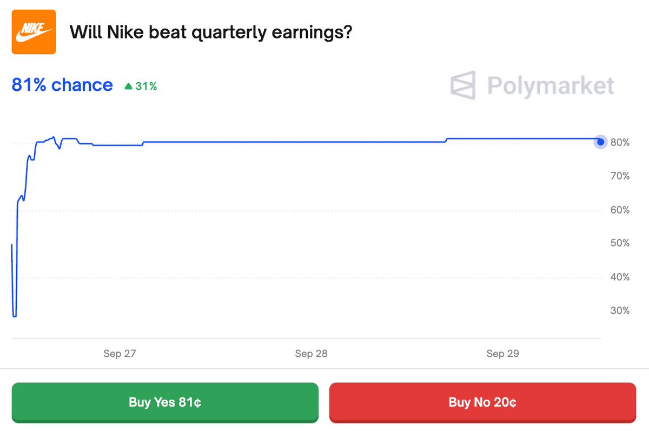Viewport: 649px width, 431px height.
Task: Click the Sep 29 date marker
Action: (x=502, y=354)
